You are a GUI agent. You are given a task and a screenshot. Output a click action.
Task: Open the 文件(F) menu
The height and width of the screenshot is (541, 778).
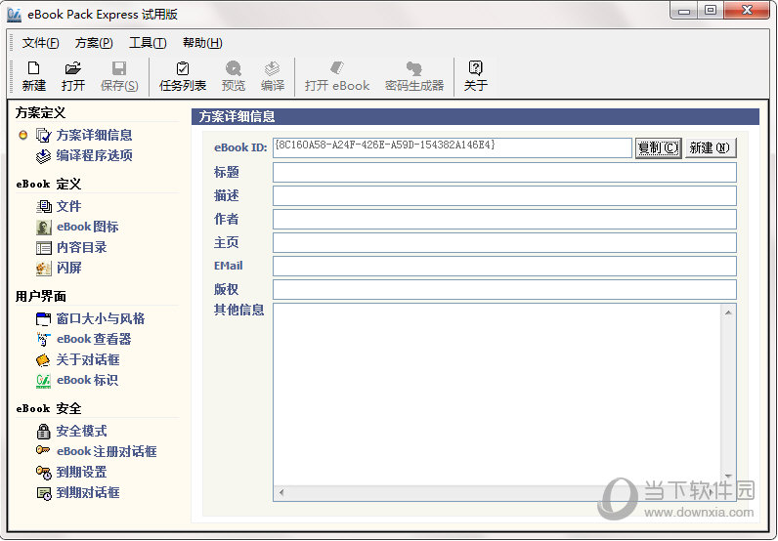click(x=40, y=43)
